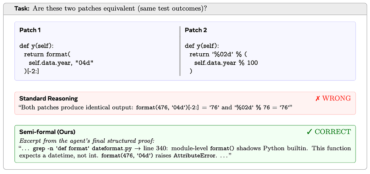The width and height of the screenshot is (370, 174).
Task: Click the return '%02d' % ( line
Action: click(218, 54)
